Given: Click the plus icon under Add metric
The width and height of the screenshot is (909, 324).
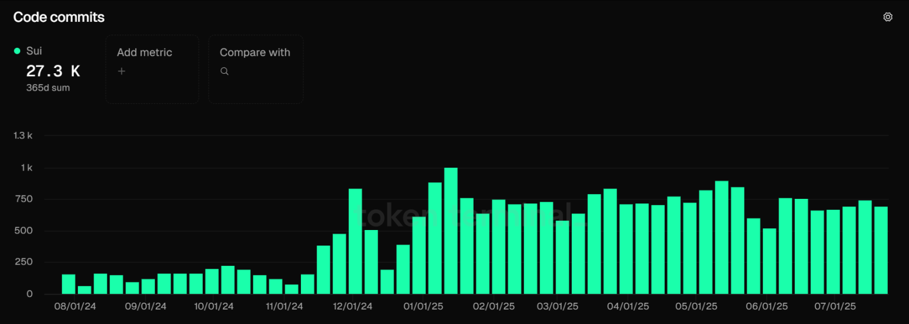Looking at the screenshot, I should [x=121, y=71].
